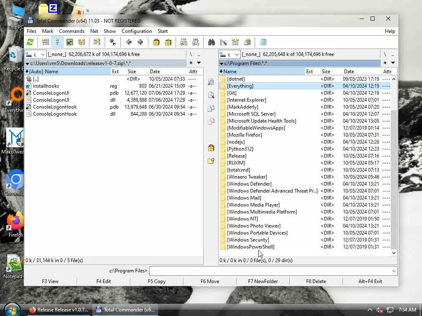
Task: Open the URL new FTP connection icon
Action: pyautogui.click(x=196, y=42)
